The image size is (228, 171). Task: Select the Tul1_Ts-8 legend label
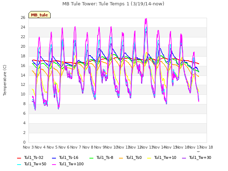(105, 157)
